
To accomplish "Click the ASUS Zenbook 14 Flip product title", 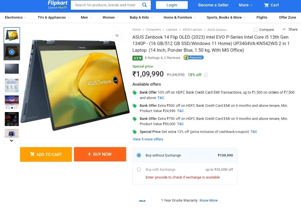I will coord(211,43).
